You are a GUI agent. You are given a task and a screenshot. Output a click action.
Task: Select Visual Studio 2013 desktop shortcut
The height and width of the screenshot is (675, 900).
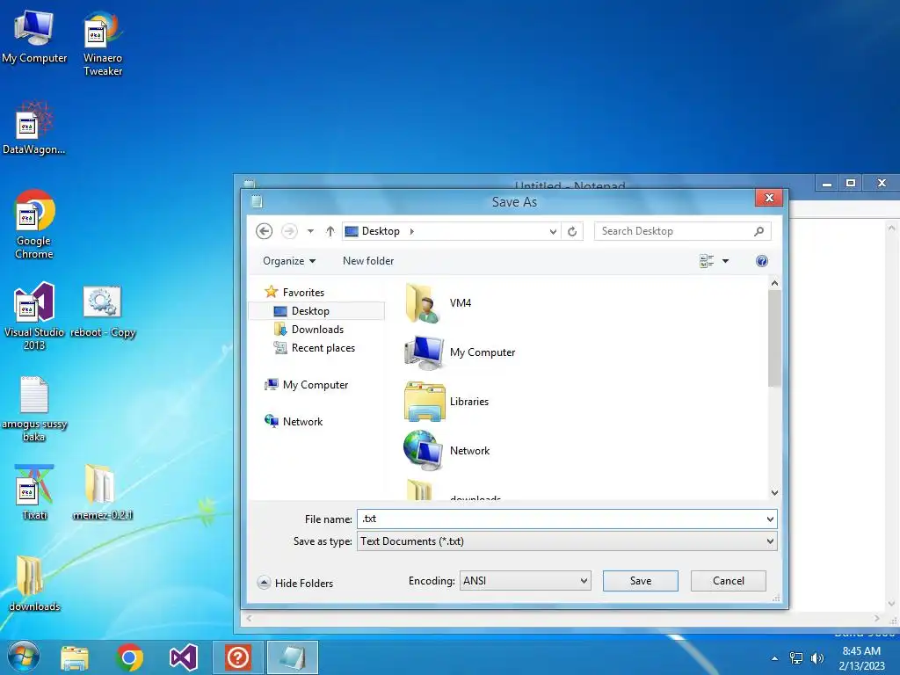[34, 316]
